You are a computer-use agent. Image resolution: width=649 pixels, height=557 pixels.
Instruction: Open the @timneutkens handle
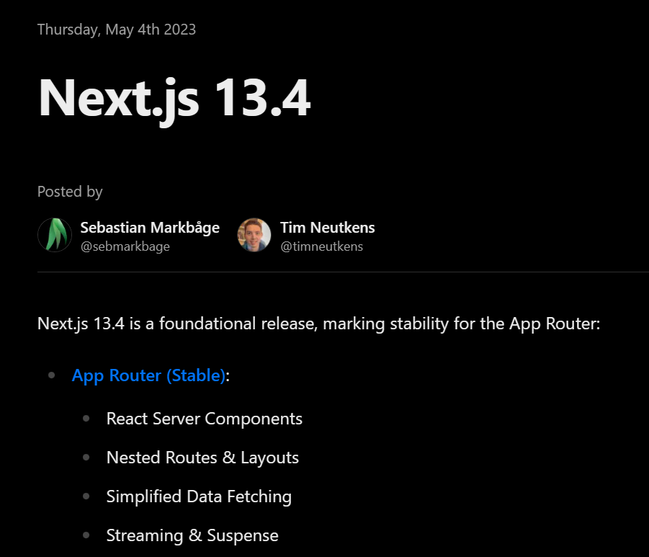click(x=321, y=246)
